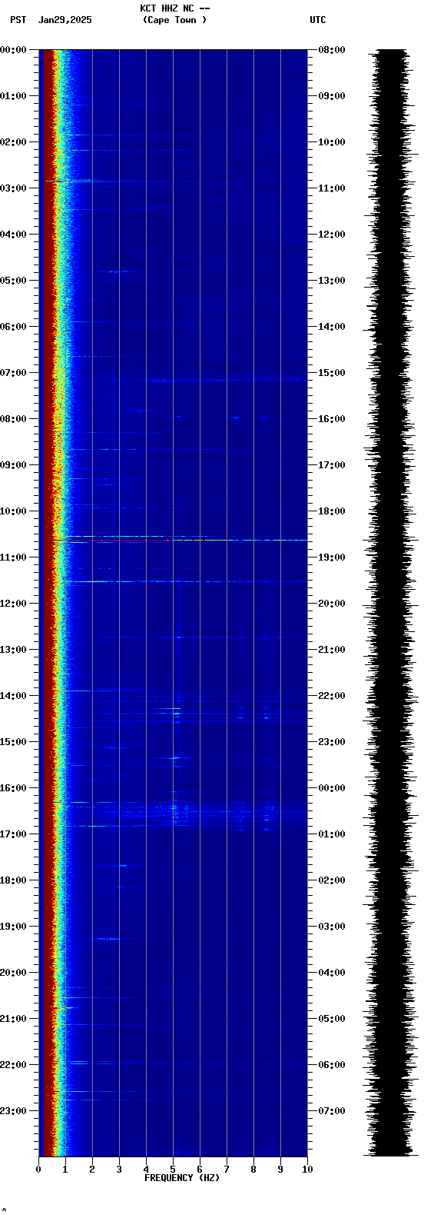This screenshot has width=424, height=1218.
Task: Click the 'FREQUENCY (HZ)' axis label
Action: pos(182,1178)
